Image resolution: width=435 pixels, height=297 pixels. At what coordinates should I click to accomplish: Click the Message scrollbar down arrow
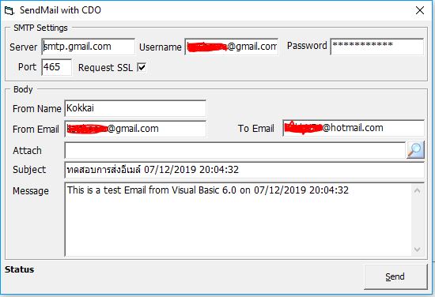pyautogui.click(x=418, y=250)
